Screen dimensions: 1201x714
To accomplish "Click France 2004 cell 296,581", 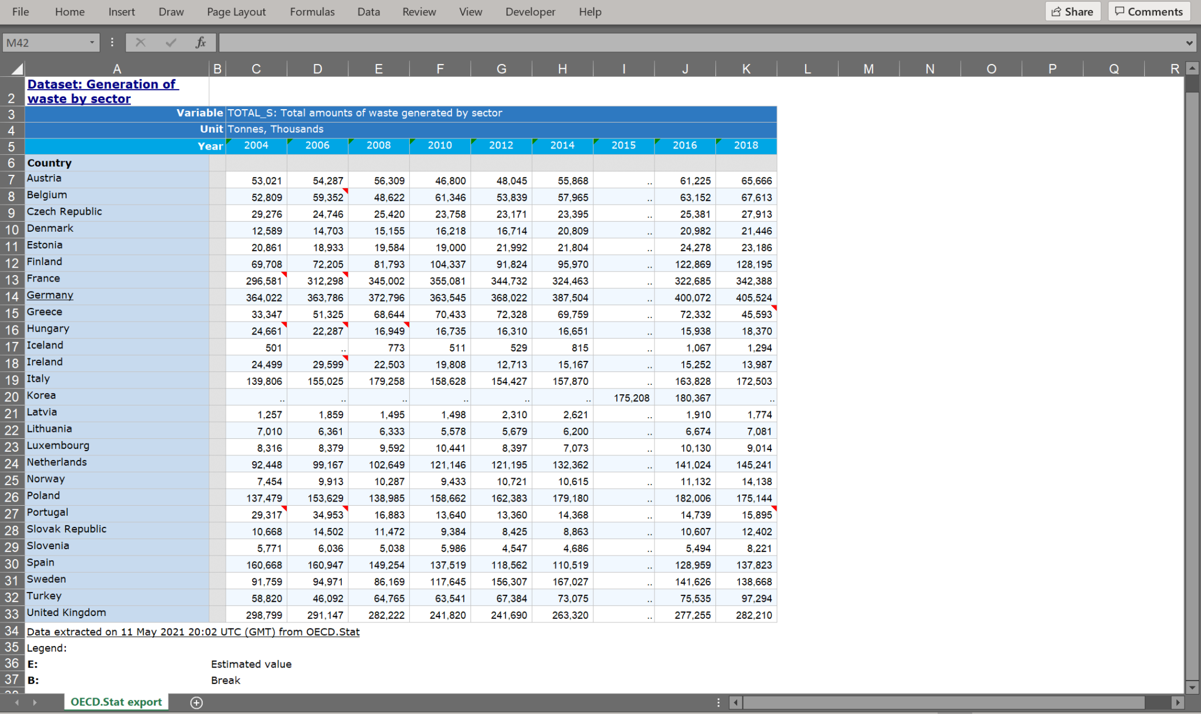I will click(x=256, y=281).
